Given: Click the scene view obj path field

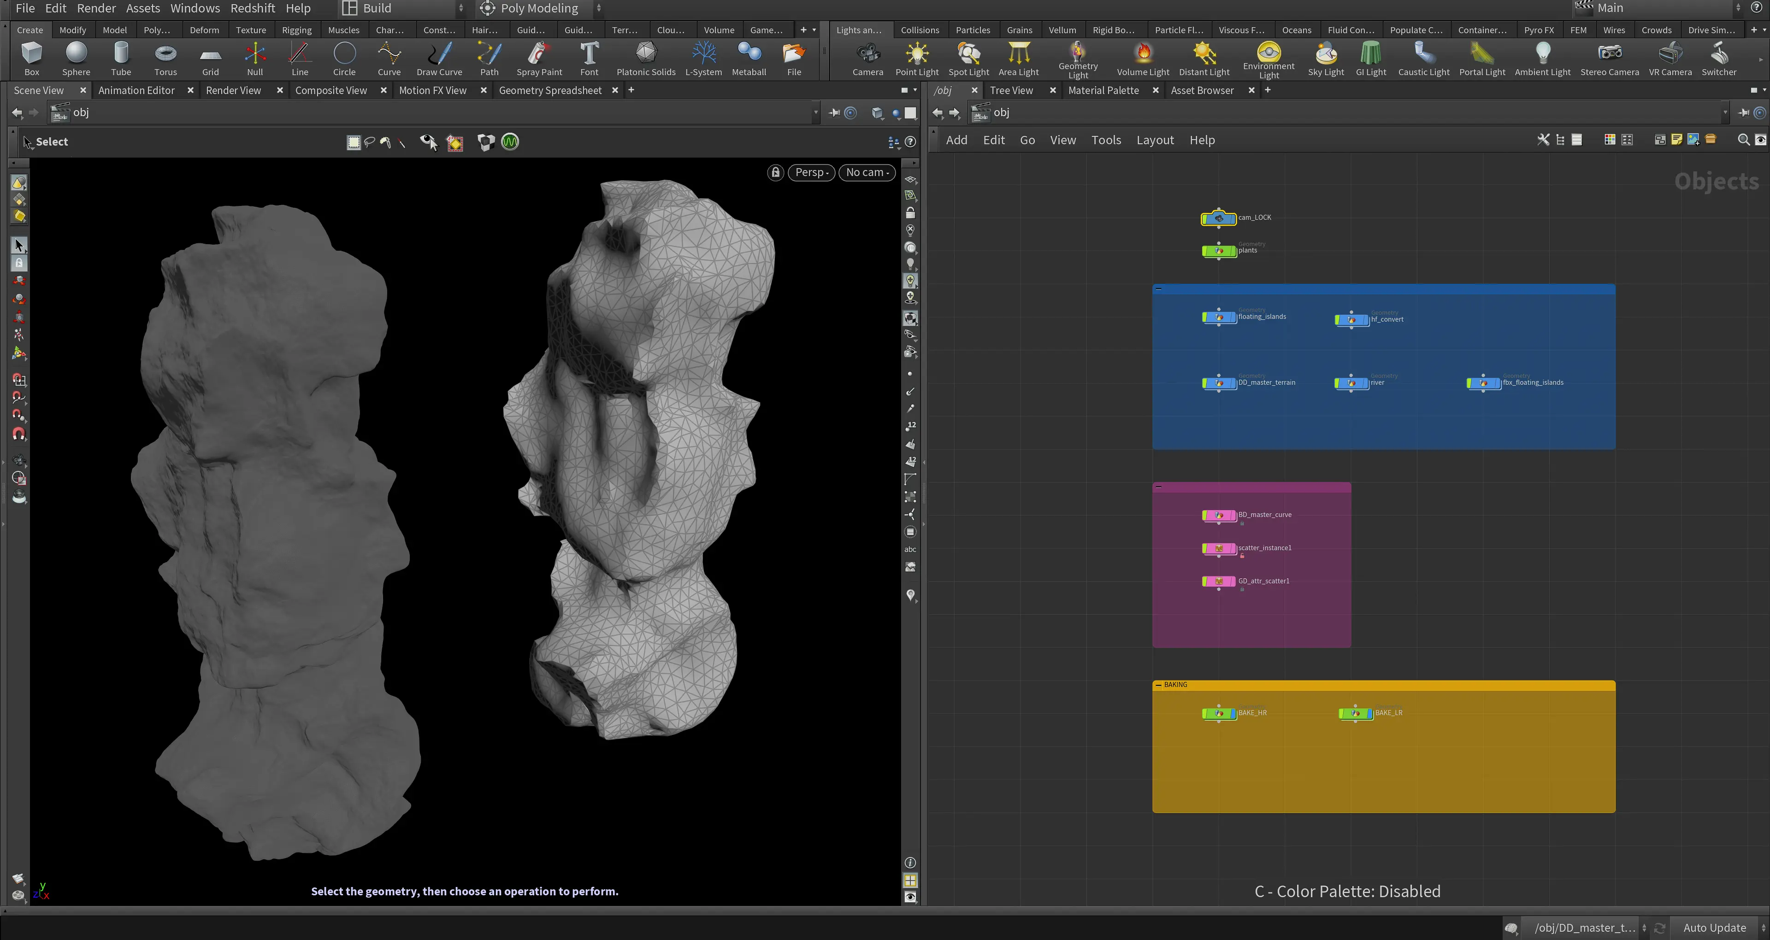Looking at the screenshot, I should (433, 113).
